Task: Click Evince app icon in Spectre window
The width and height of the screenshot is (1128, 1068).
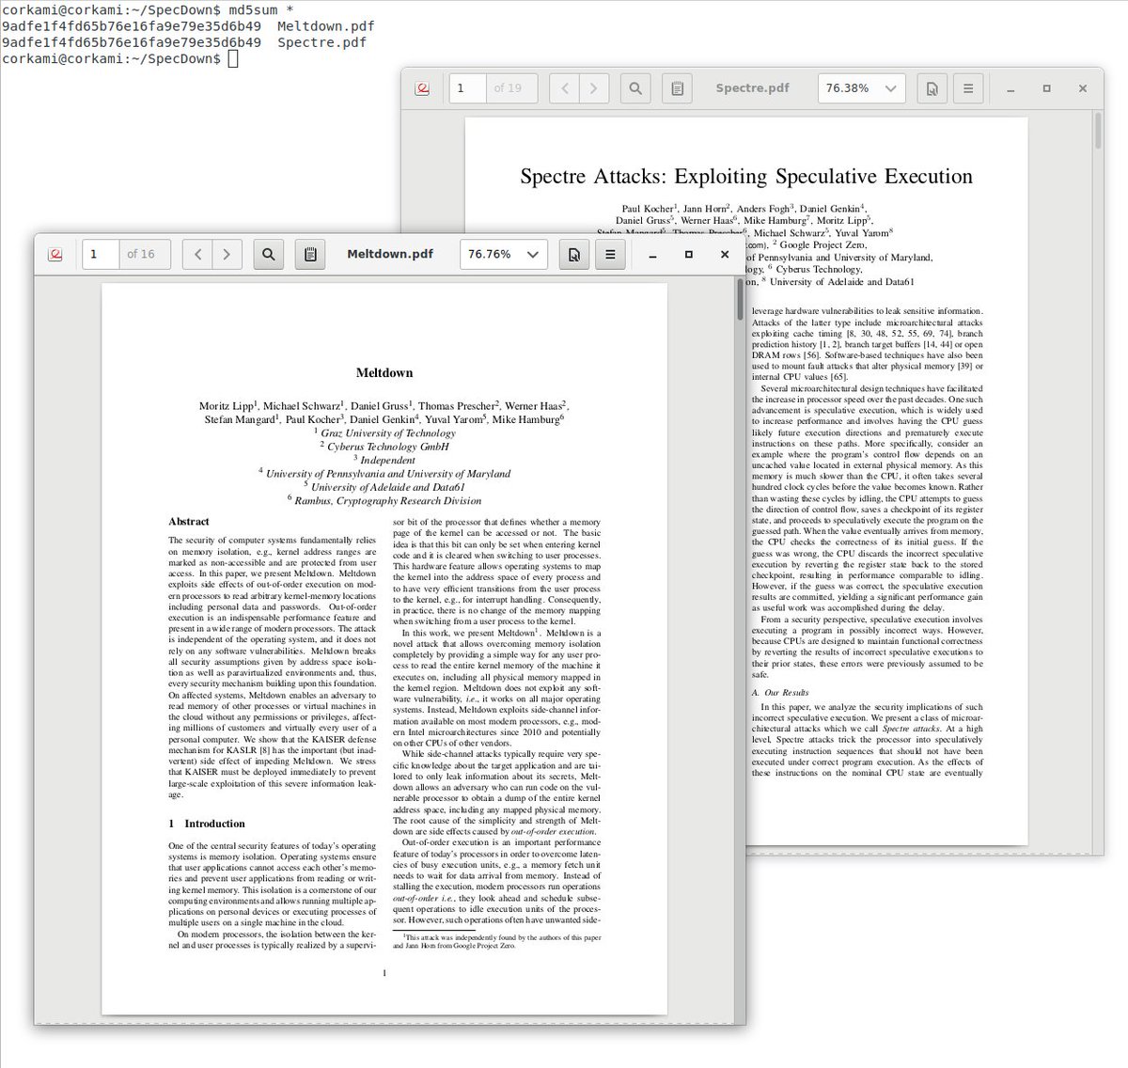Action: tap(423, 88)
